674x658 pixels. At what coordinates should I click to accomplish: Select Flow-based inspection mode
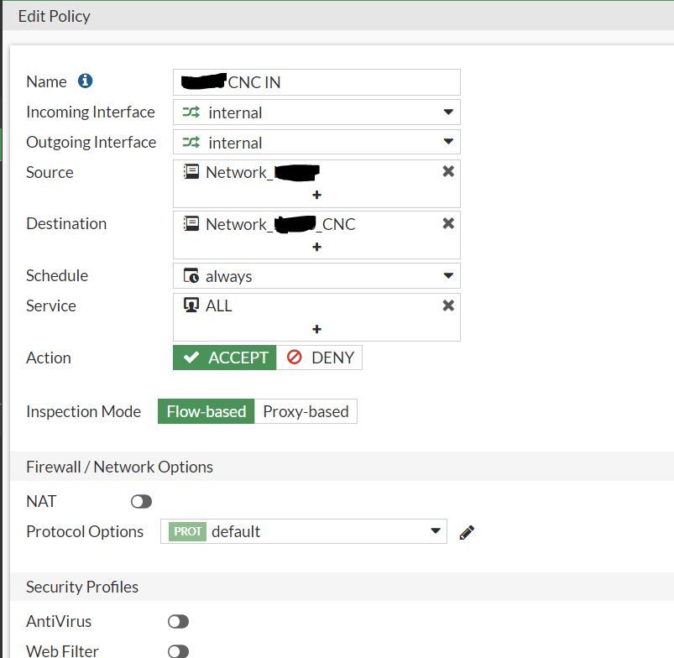pos(206,411)
